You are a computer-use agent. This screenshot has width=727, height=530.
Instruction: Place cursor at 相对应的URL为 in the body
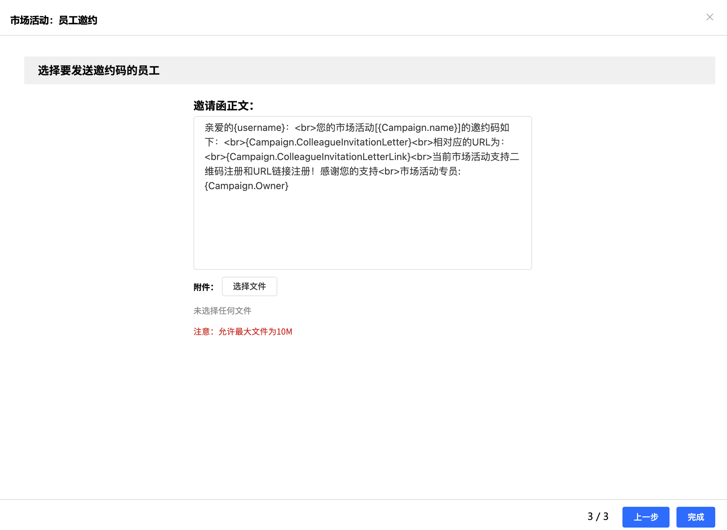coord(467,142)
